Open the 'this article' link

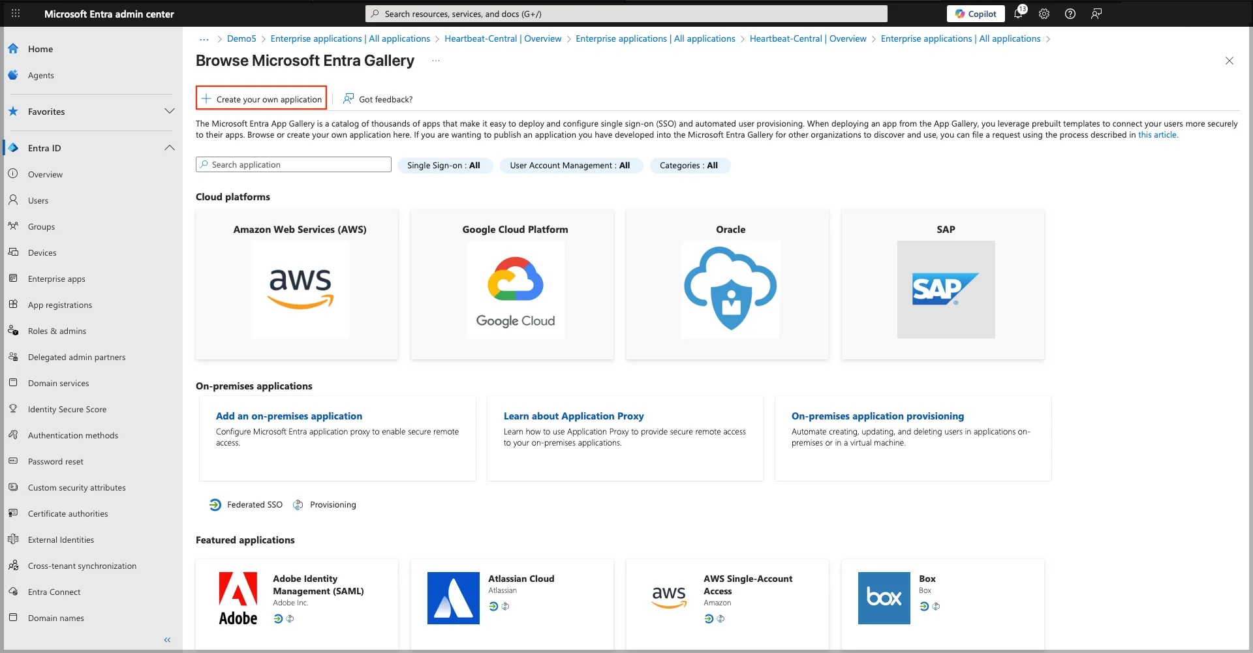tap(1157, 135)
